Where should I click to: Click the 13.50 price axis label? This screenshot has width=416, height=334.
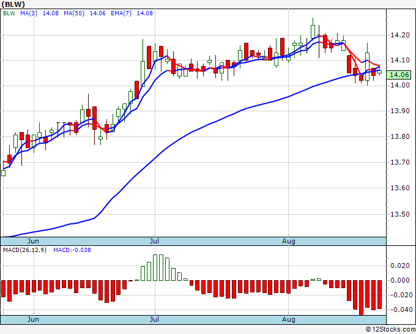click(x=400, y=214)
